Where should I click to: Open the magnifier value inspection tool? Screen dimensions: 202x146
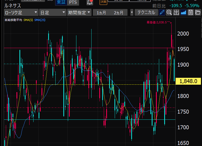tap(169, 12)
